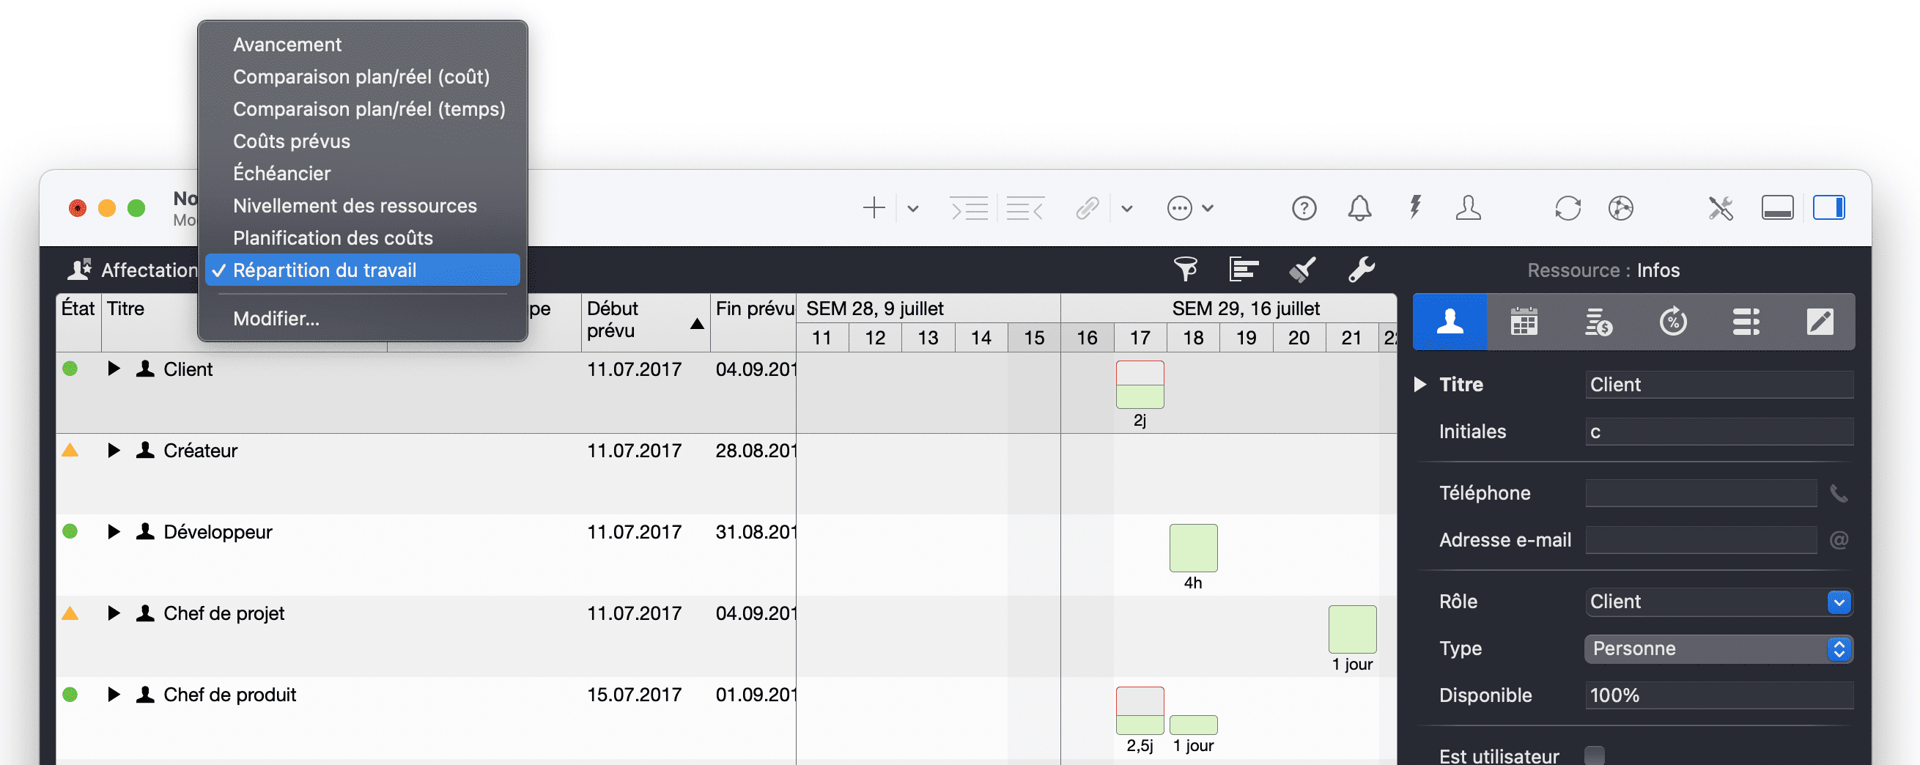Image resolution: width=1920 pixels, height=765 pixels.
Task: Select Planification des coûts menu entry
Action: [333, 238]
